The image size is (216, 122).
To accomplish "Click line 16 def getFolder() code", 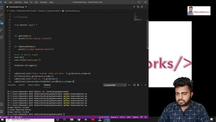I will (x=23, y=36).
